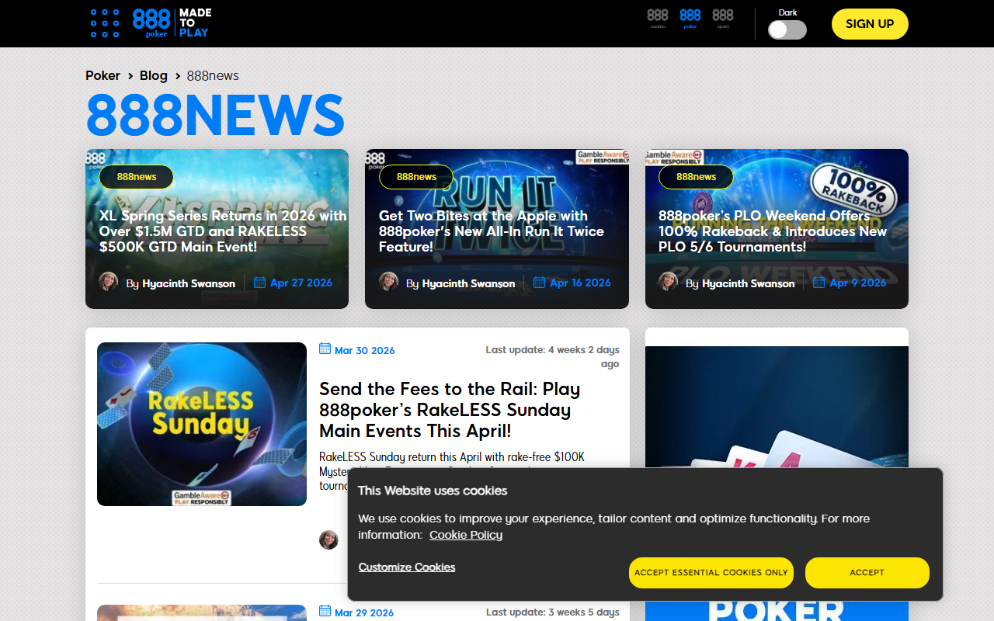Open the 888news tag on Run It Twice card
994x621 pixels.
pyautogui.click(x=416, y=177)
